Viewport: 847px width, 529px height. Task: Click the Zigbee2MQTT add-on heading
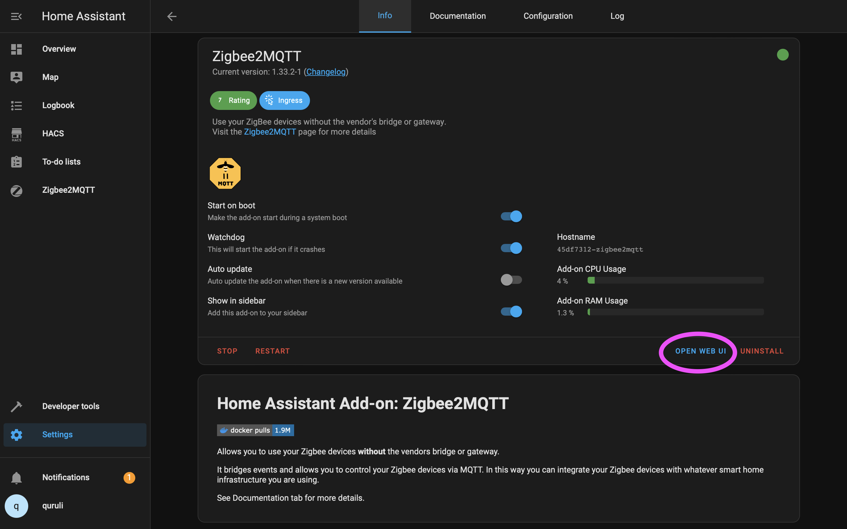(x=256, y=56)
